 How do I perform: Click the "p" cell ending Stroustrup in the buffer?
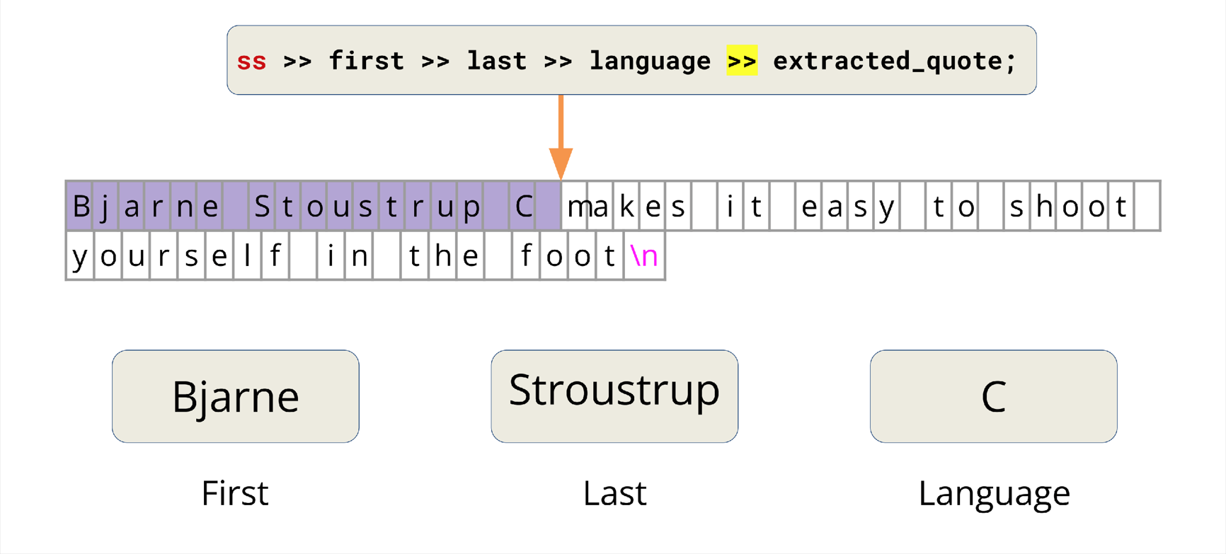(x=471, y=207)
